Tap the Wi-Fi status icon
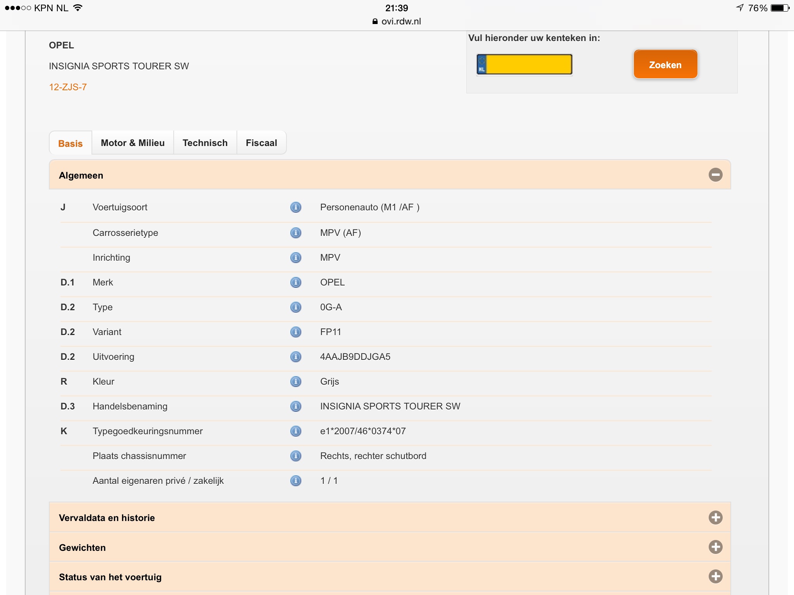The height and width of the screenshot is (595, 794). pos(78,8)
